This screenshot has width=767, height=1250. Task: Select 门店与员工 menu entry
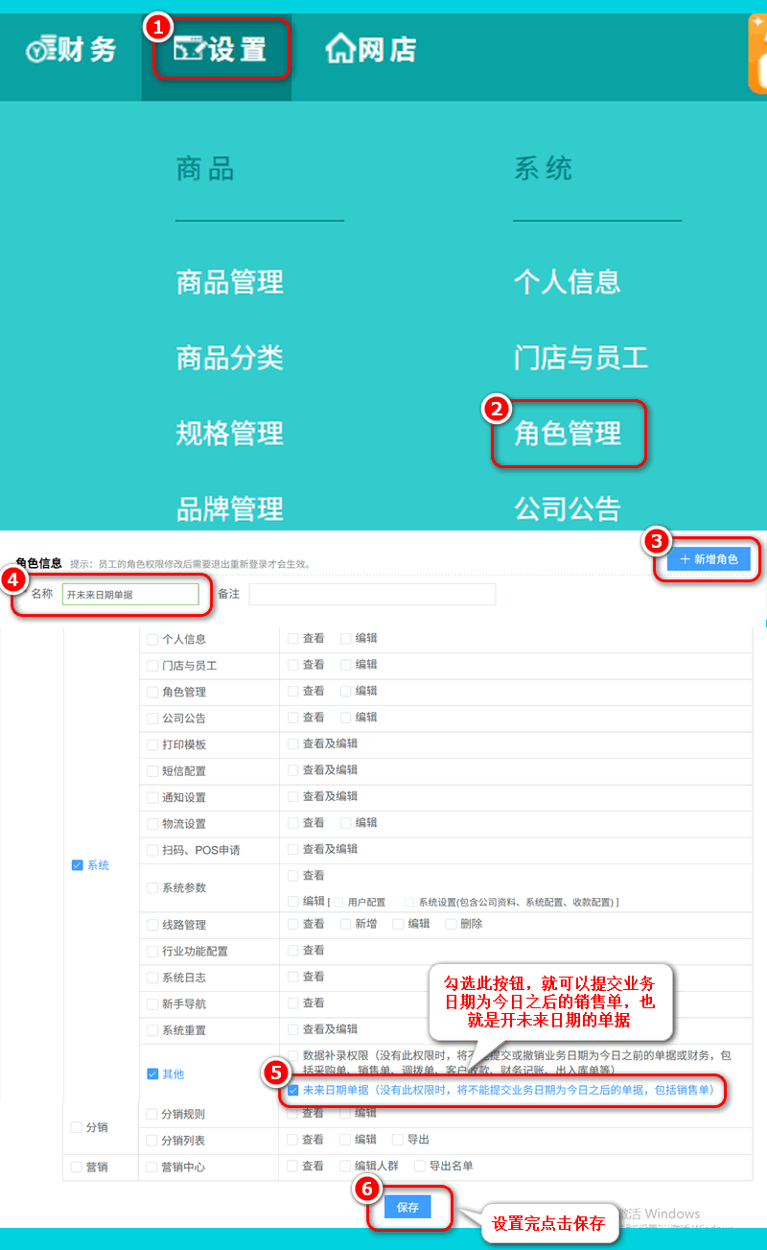(581, 358)
